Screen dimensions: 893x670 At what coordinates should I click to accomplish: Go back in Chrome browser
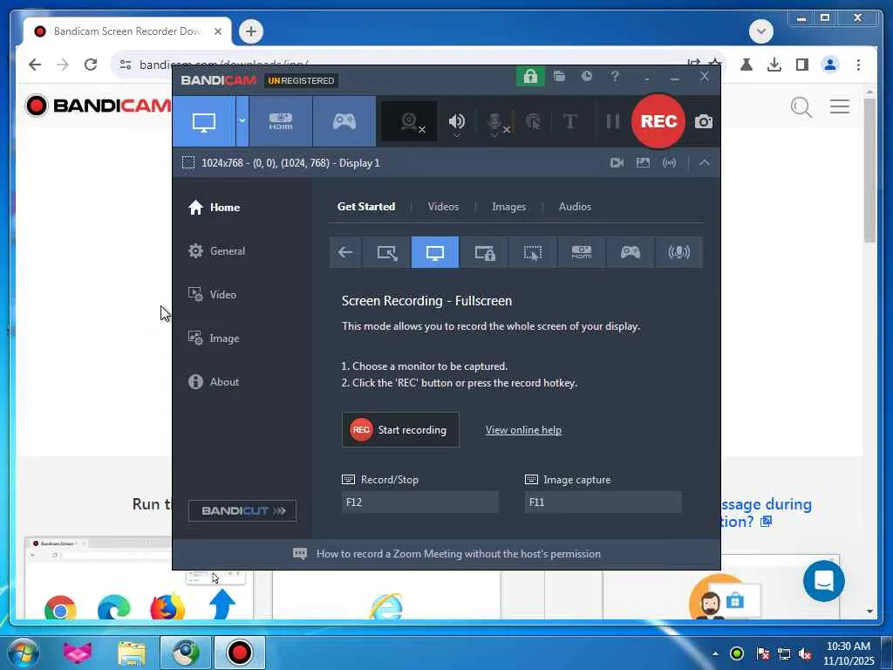point(35,65)
